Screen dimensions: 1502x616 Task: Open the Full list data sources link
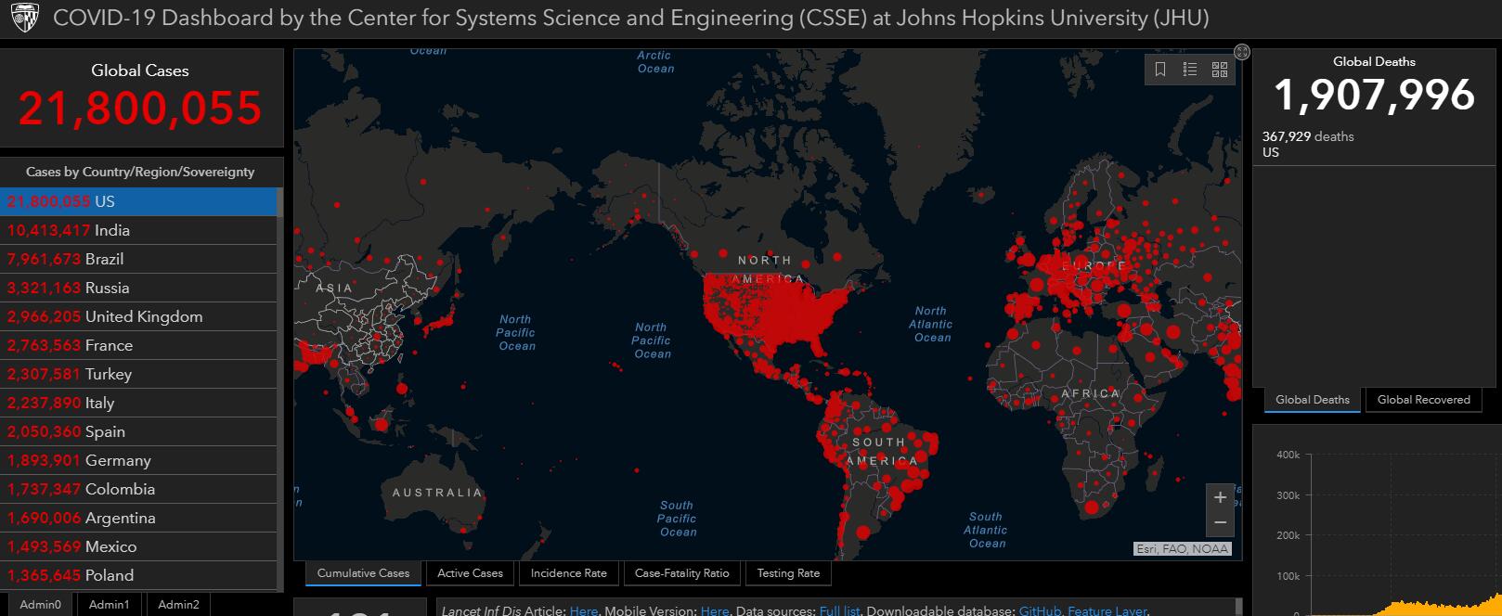click(x=839, y=610)
